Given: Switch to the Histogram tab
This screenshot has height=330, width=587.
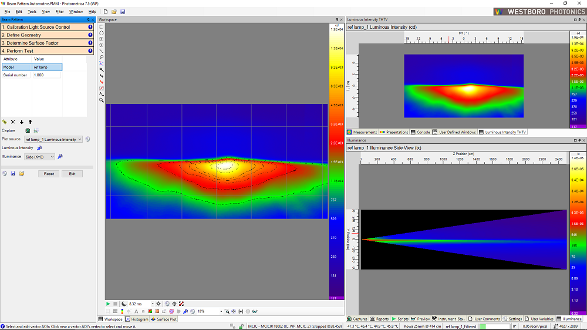Looking at the screenshot, I should (137, 319).
